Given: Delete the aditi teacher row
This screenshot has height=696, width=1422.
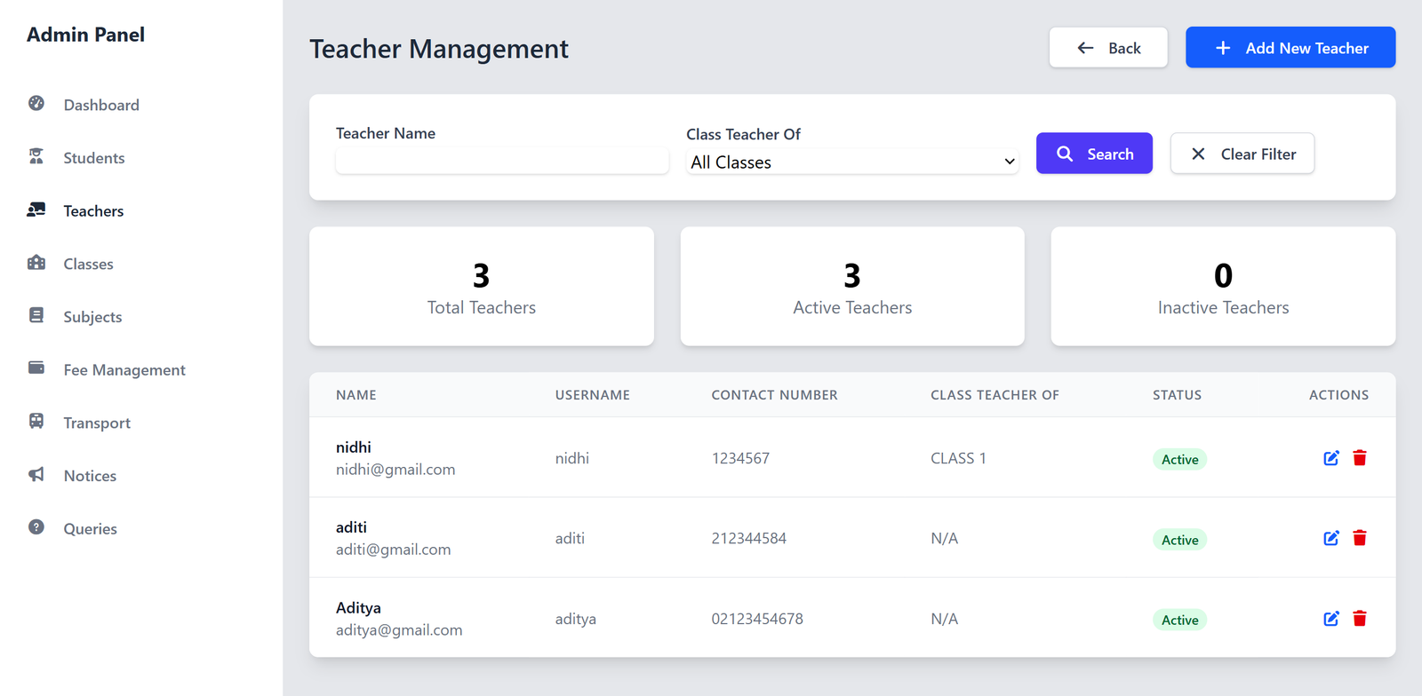Looking at the screenshot, I should 1359,538.
